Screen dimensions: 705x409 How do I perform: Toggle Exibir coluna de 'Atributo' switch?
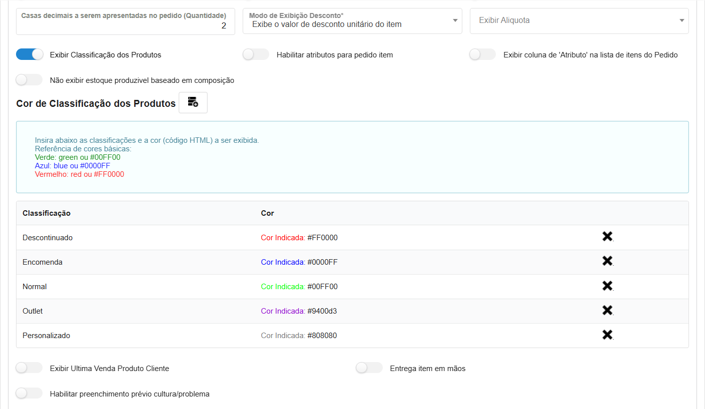[x=482, y=54]
